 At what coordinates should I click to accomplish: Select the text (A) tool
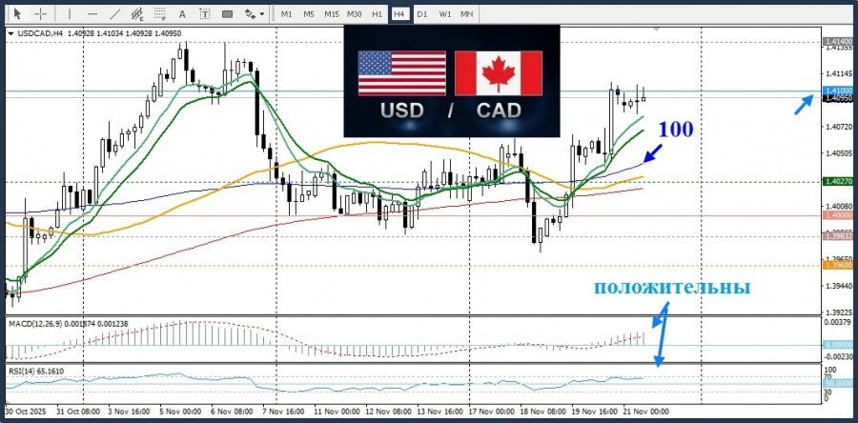pos(183,14)
